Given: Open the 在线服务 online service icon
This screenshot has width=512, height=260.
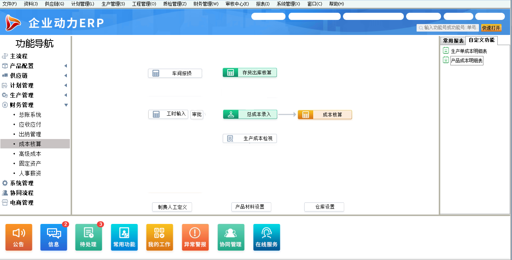Looking at the screenshot, I should click(x=266, y=237).
